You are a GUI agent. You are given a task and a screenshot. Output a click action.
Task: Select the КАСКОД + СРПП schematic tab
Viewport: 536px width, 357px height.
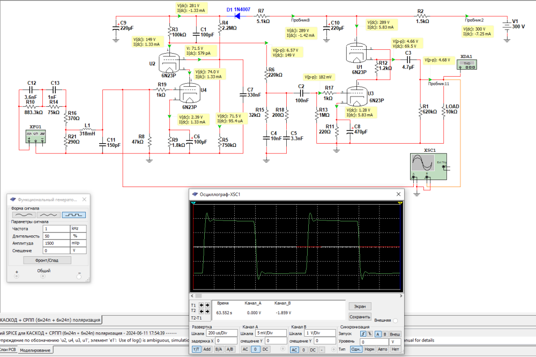point(50,320)
